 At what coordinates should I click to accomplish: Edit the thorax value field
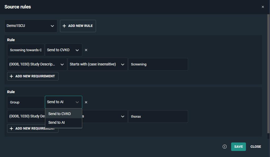click(158, 116)
